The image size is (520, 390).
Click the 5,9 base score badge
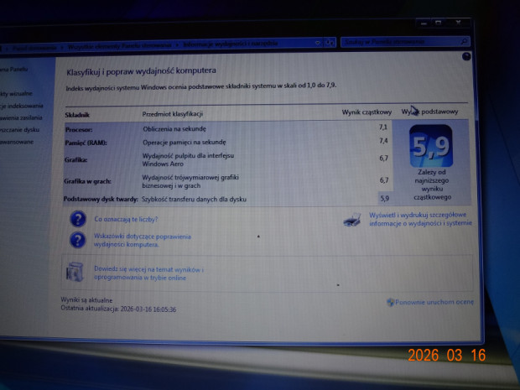point(432,147)
